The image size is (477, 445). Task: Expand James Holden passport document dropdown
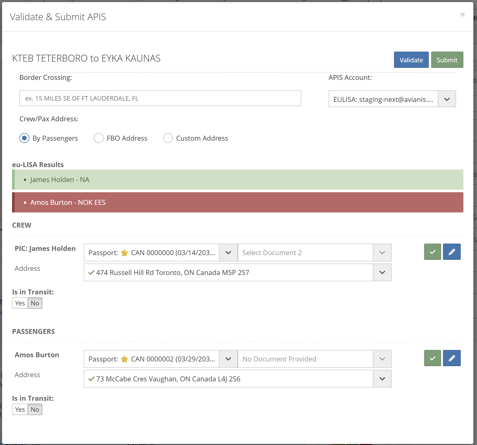point(228,252)
